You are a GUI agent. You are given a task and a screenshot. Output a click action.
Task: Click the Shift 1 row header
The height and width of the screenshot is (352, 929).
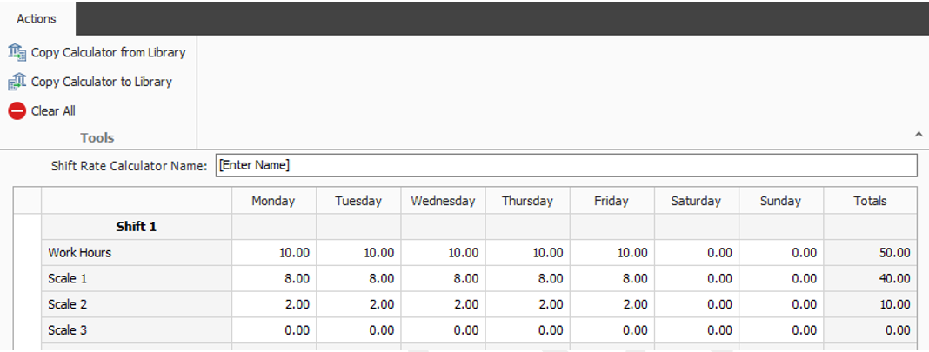pos(137,227)
